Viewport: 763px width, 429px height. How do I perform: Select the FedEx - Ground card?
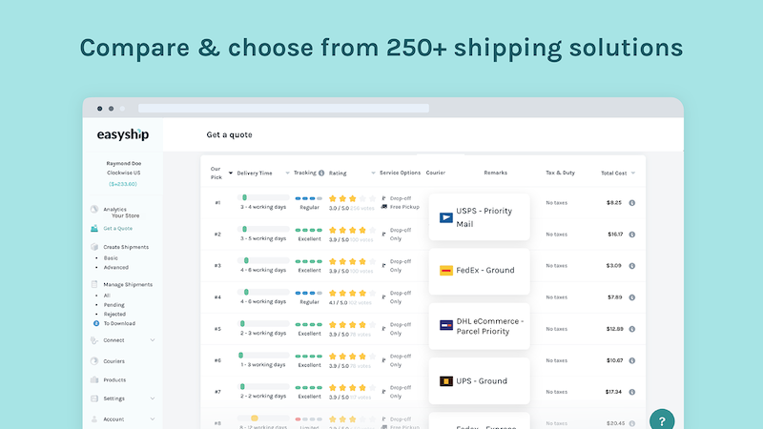coord(480,272)
